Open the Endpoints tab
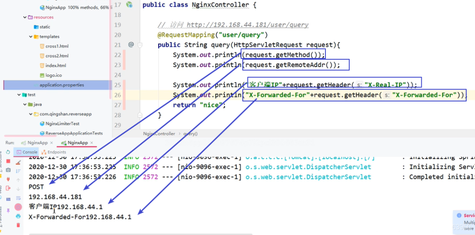The image size is (475, 235). click(54, 152)
